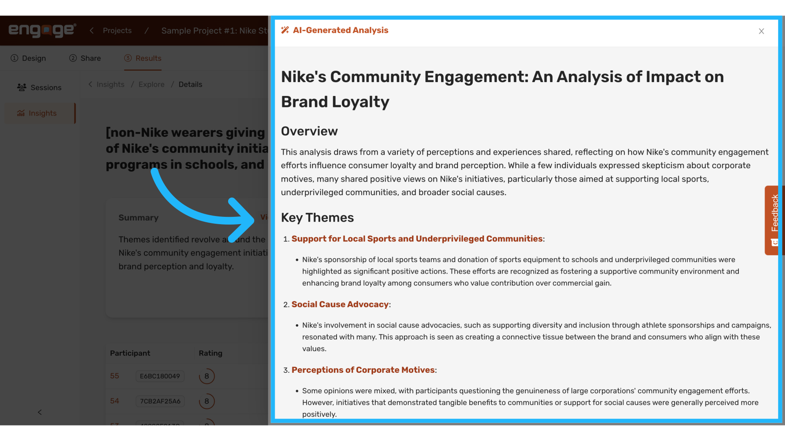Open session number 54 link
The height and width of the screenshot is (441, 785).
114,401
